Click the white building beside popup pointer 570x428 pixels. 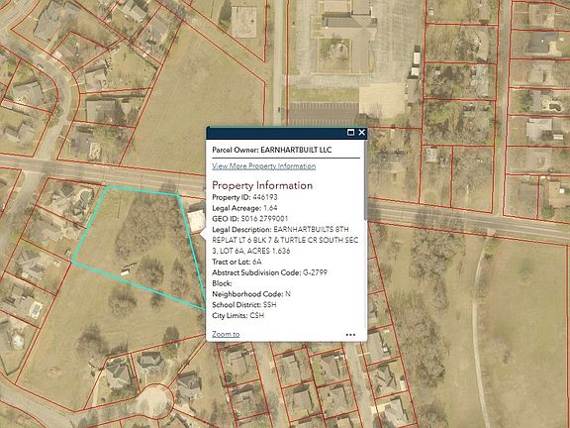tap(197, 220)
